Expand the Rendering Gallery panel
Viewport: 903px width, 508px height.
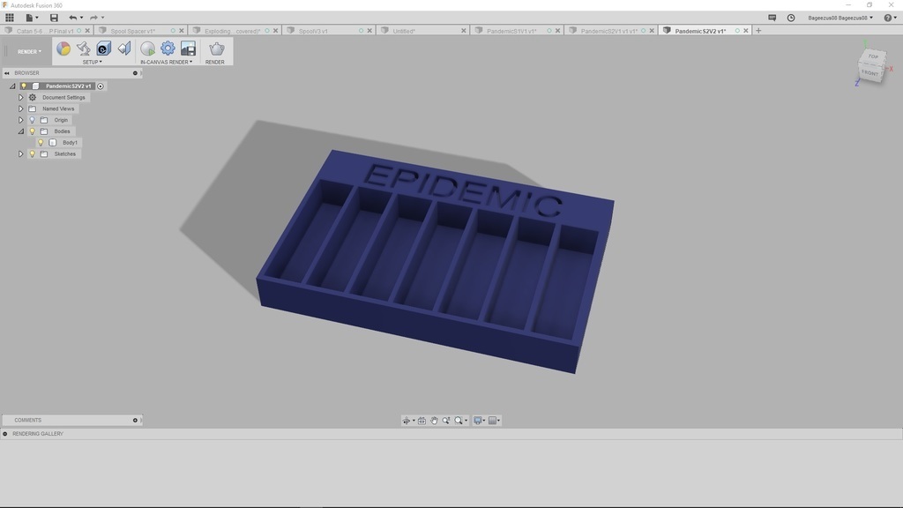[x=5, y=434]
